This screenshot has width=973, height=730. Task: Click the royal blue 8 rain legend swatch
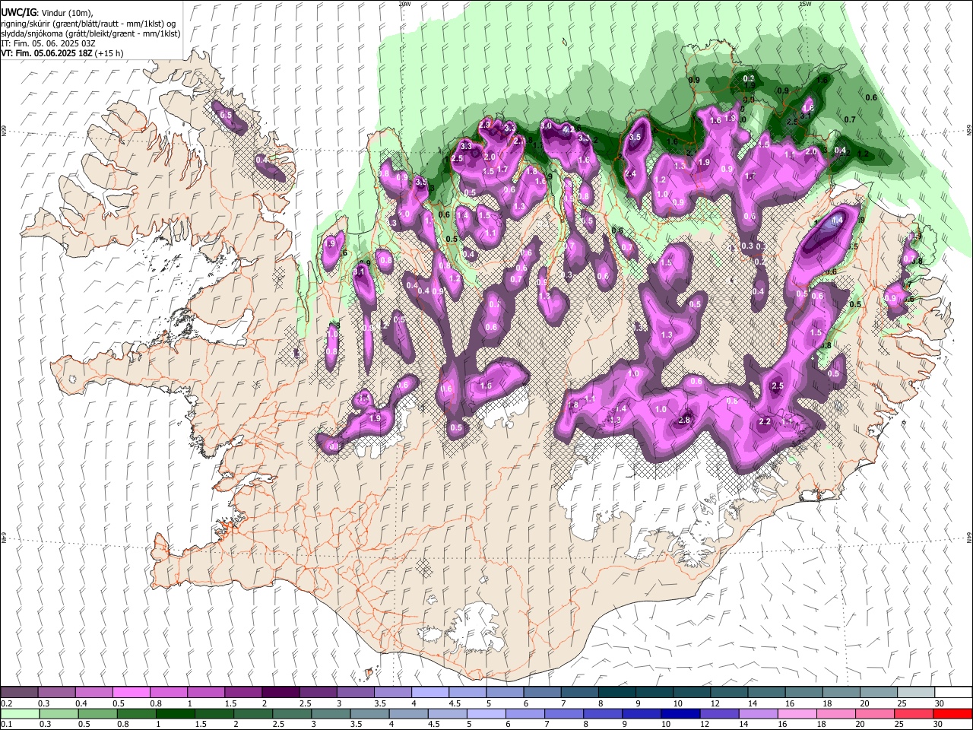coord(603,714)
